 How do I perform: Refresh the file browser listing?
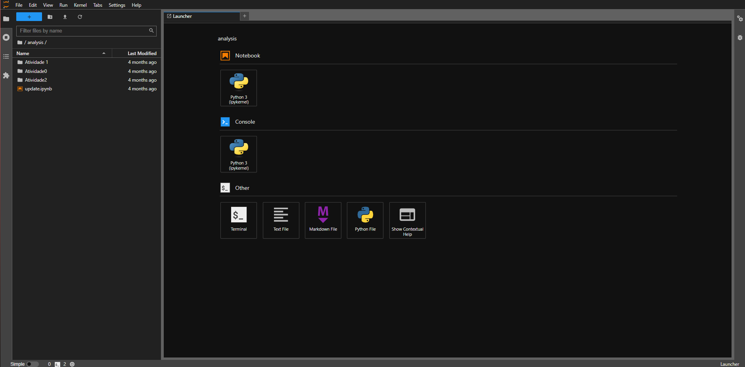pos(80,17)
